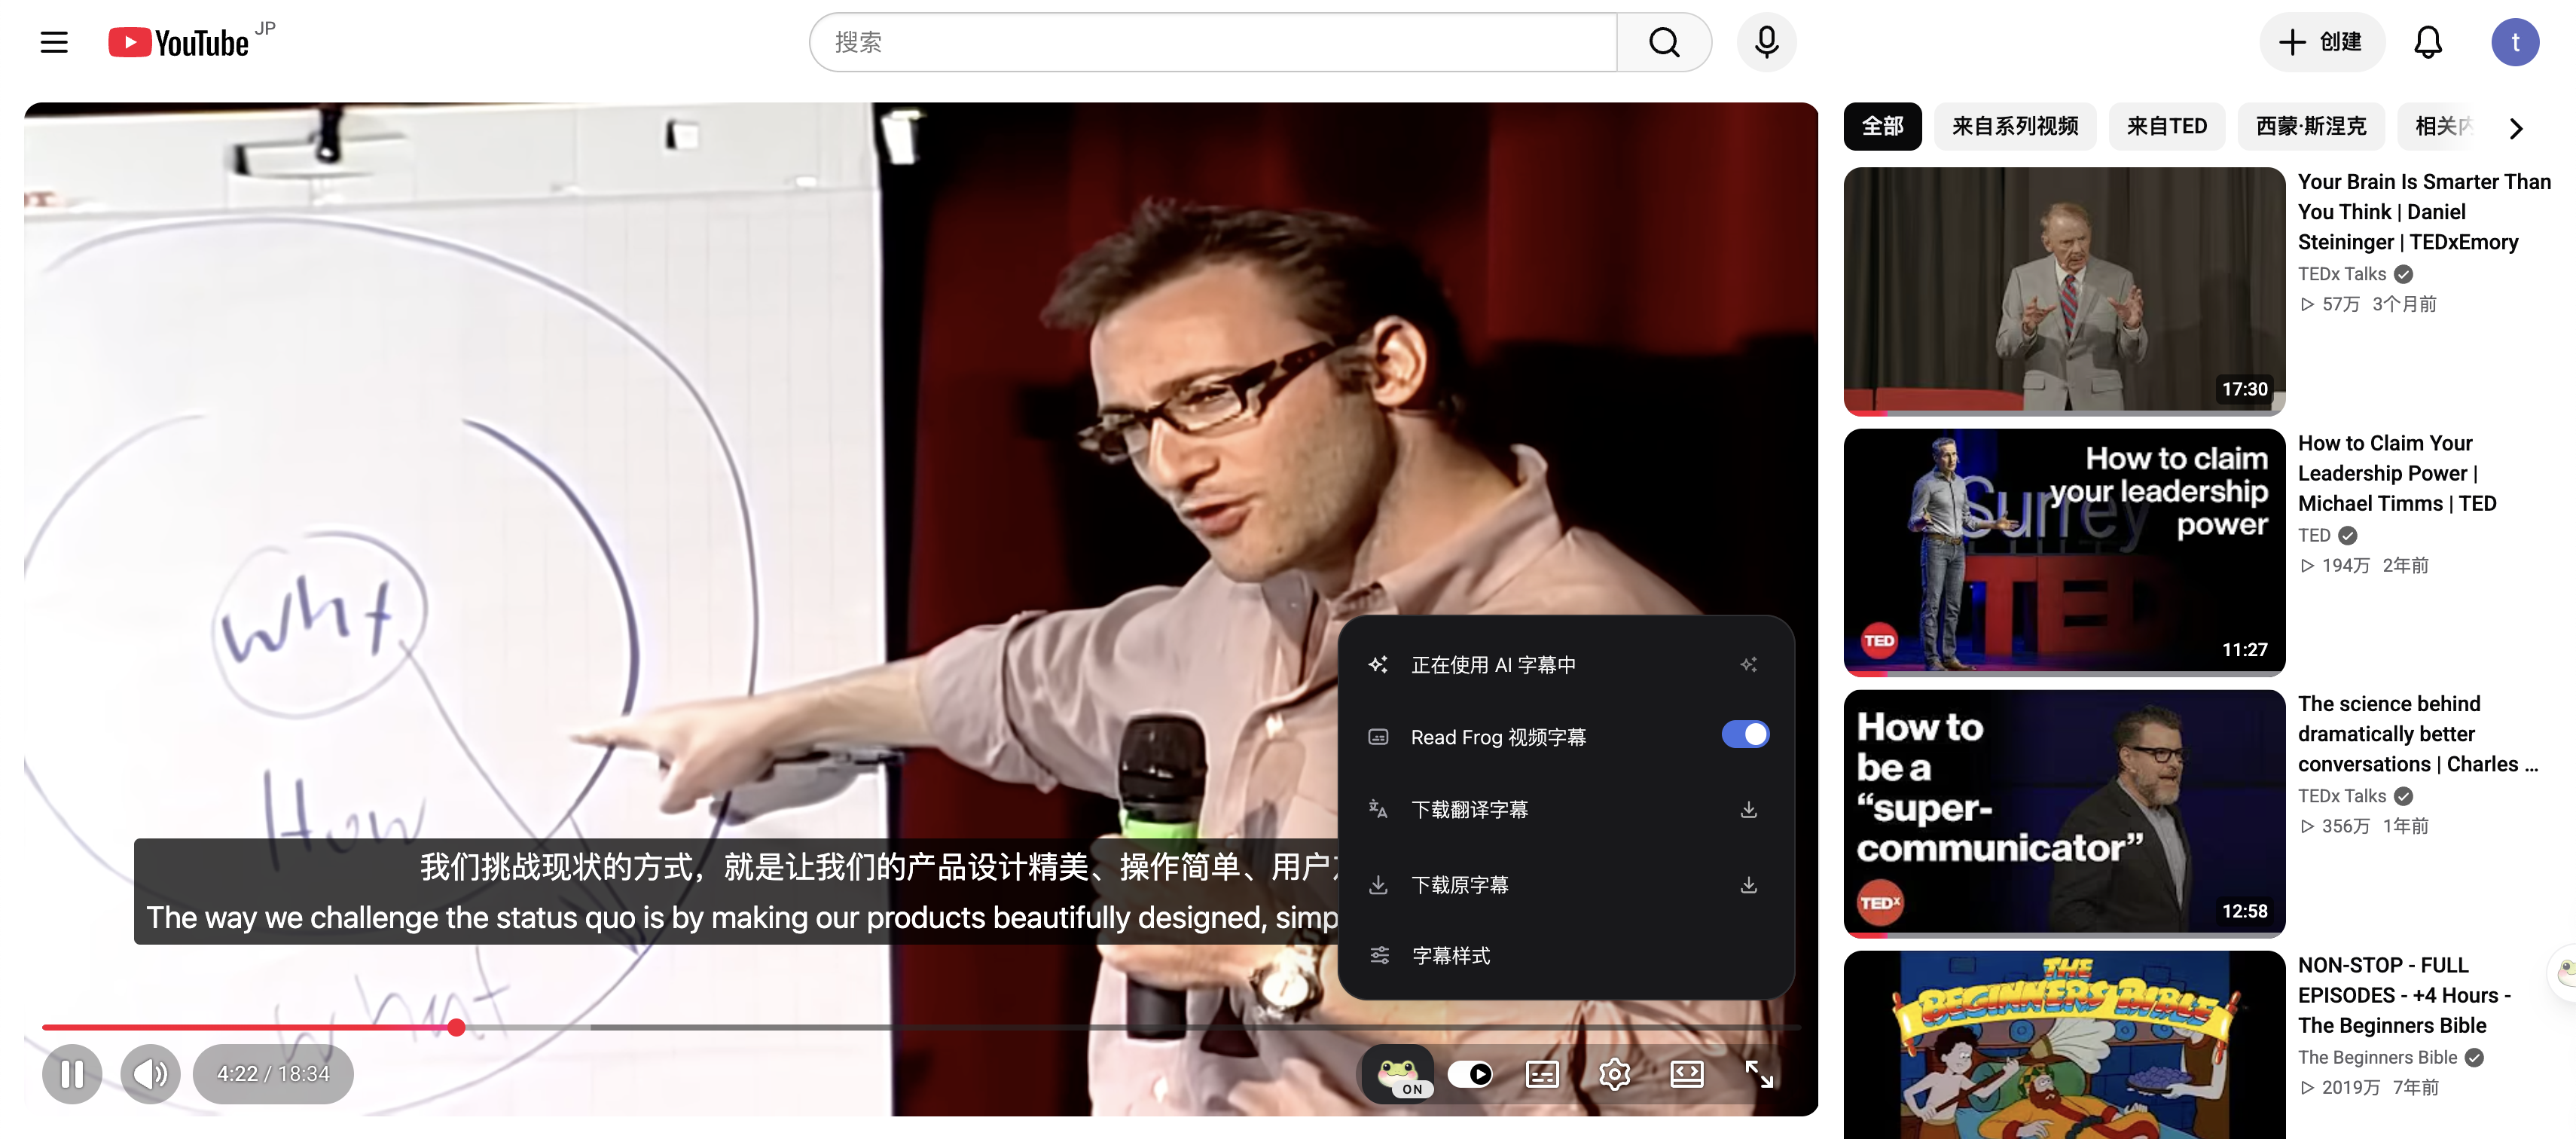Open 字幕样式 subtitle style settings
2576x1139 pixels.
click(1566, 955)
